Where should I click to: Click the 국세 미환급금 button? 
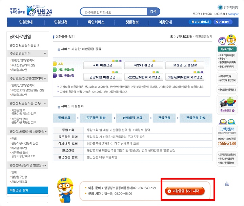pyautogui.click(x=103, y=65)
